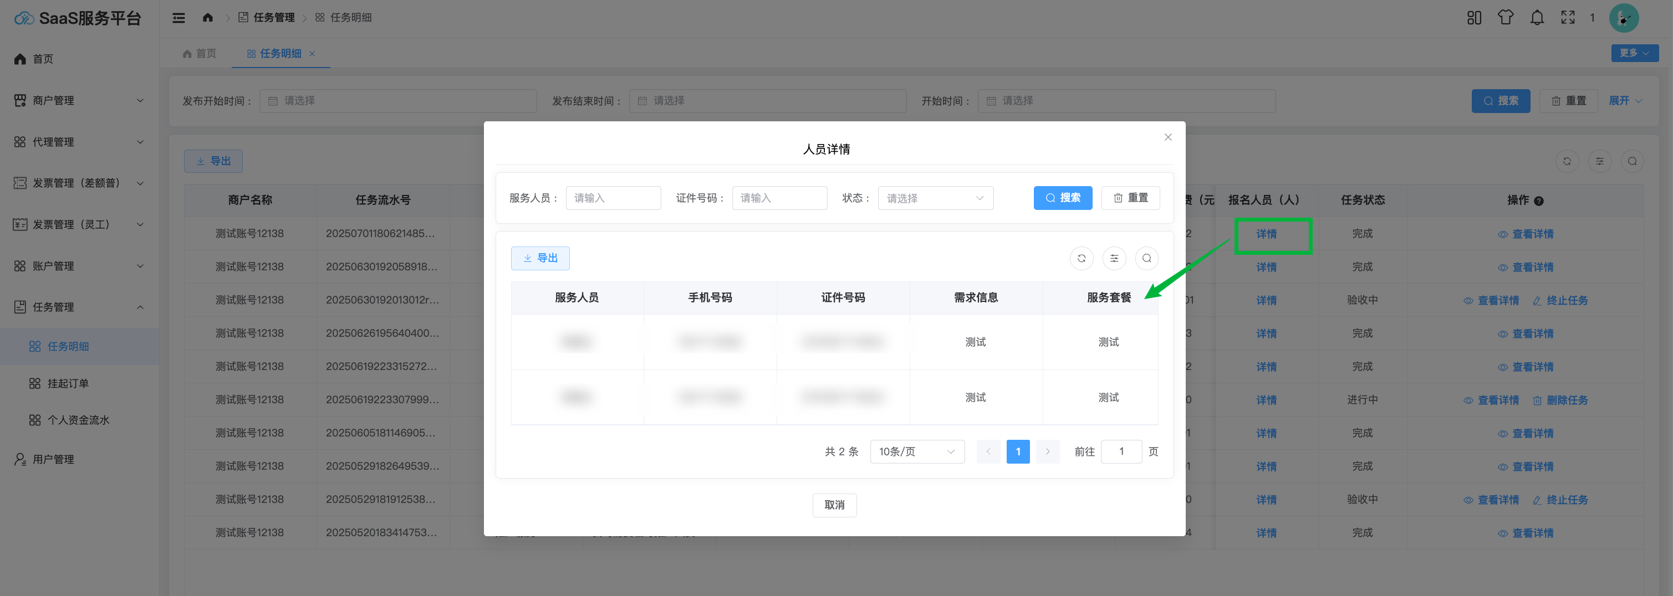Click the notification bell icon
1673x596 pixels.
coord(1537,18)
